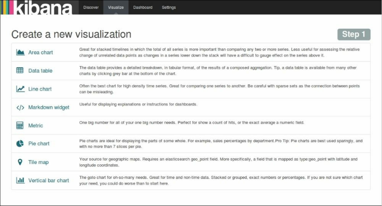Image resolution: width=382 pixels, height=206 pixels.
Task: Click the Kibana logo
Action: pos(37,7)
